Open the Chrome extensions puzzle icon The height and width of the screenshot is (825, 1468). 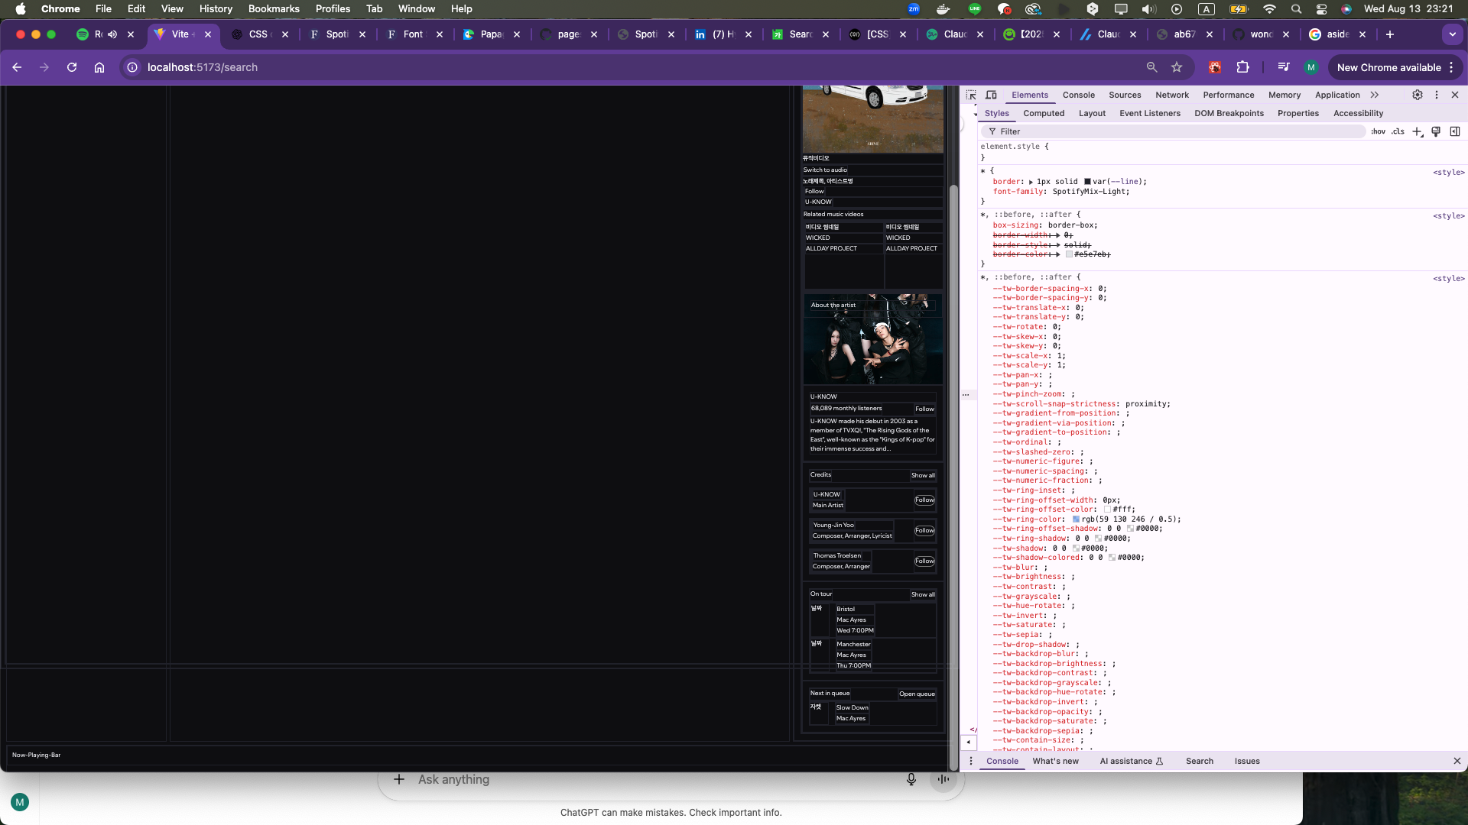1242,67
